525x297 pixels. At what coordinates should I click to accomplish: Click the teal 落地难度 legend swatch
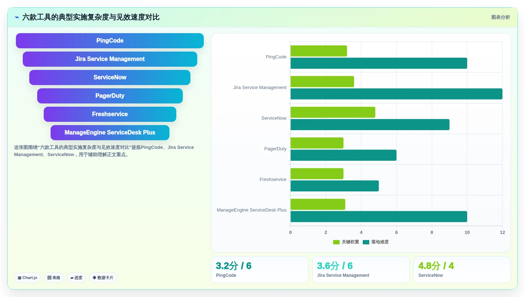366,242
